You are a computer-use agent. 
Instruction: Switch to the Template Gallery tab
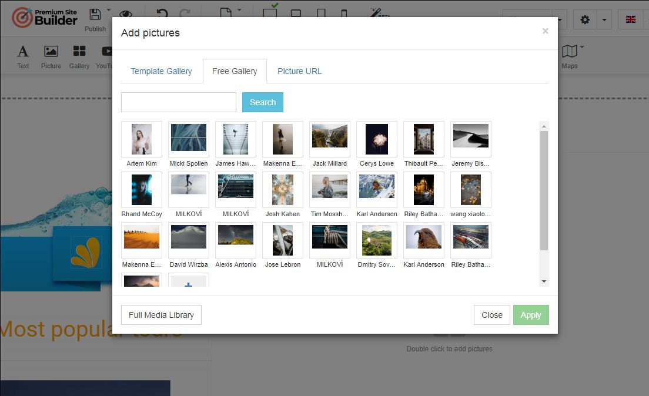161,71
